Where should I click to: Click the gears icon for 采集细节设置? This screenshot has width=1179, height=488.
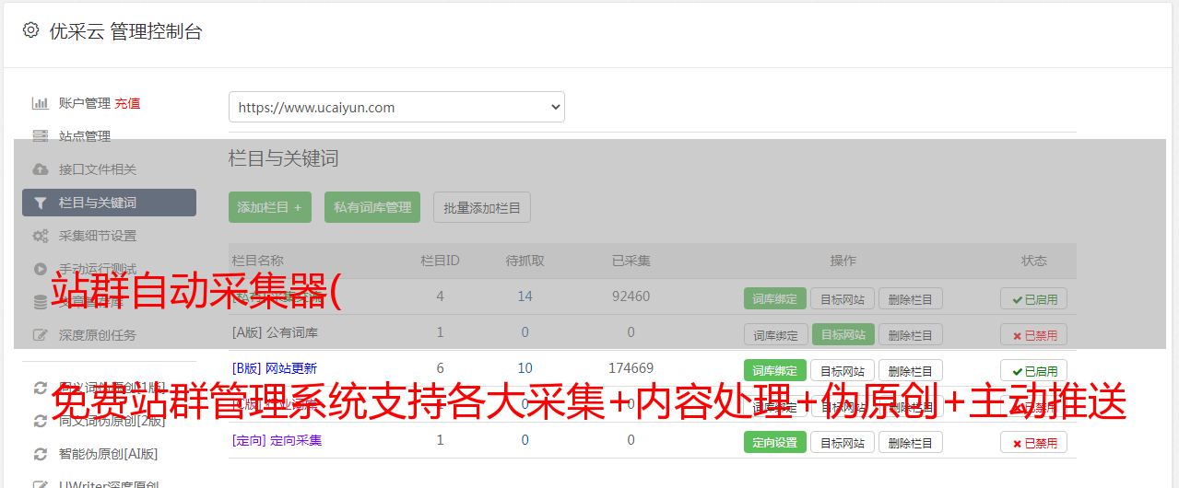pos(40,236)
